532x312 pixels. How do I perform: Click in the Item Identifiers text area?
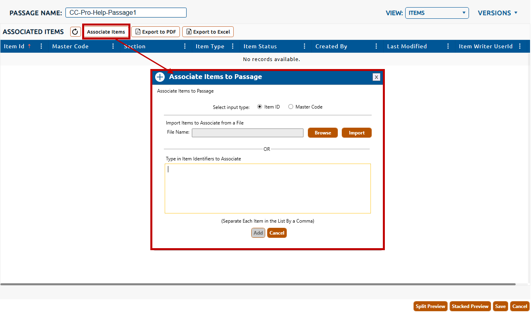[x=268, y=188]
